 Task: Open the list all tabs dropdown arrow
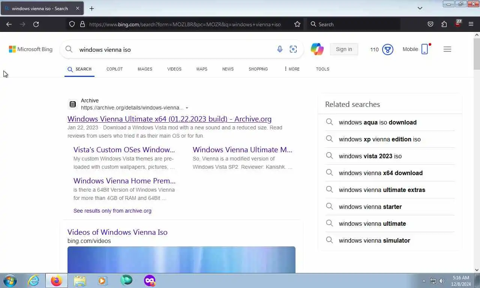pos(420,8)
